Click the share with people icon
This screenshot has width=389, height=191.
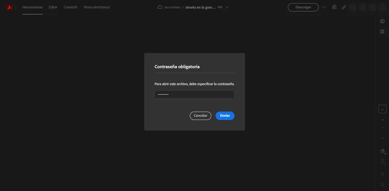click(334, 7)
